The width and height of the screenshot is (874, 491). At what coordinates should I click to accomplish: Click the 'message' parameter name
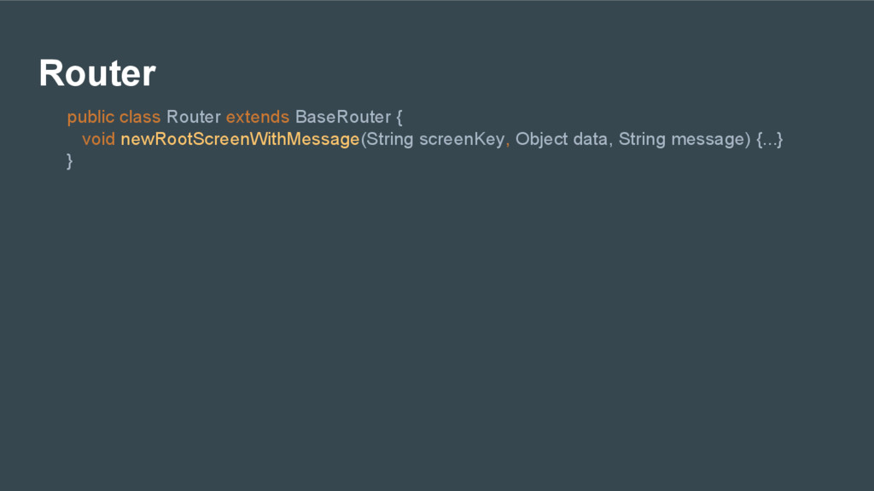pyautogui.click(x=708, y=140)
